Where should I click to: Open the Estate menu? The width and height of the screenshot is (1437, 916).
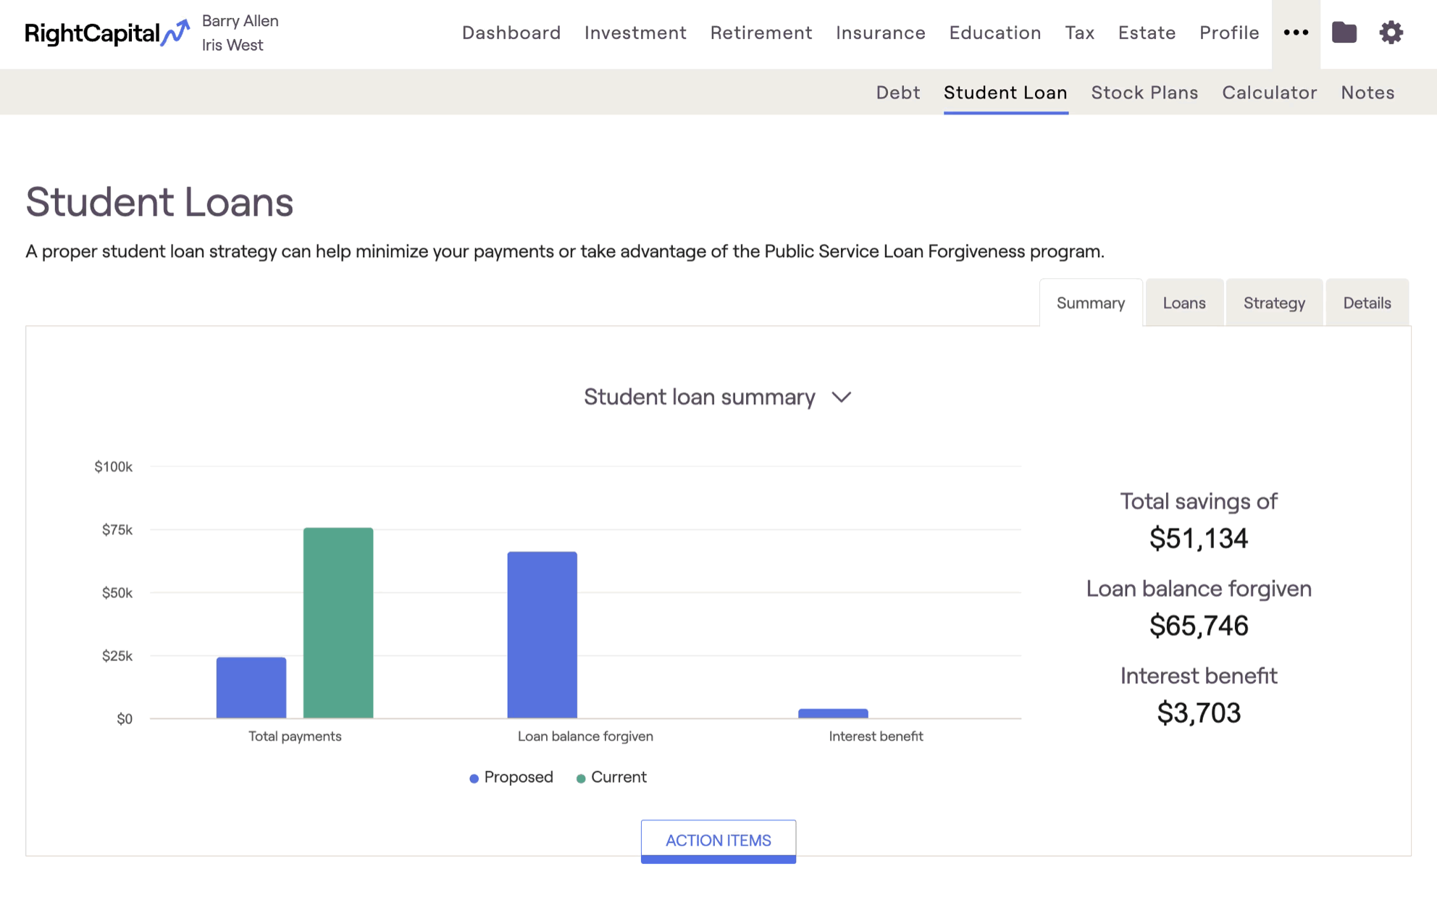(x=1147, y=33)
